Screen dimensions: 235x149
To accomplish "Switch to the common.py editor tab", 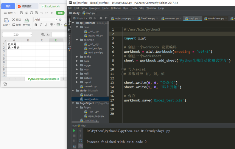I will tap(172, 18).
